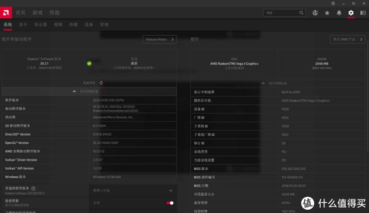This screenshot has width=369, height=213.
Task: Minimize the Radeon Software window
Action: 343,4
